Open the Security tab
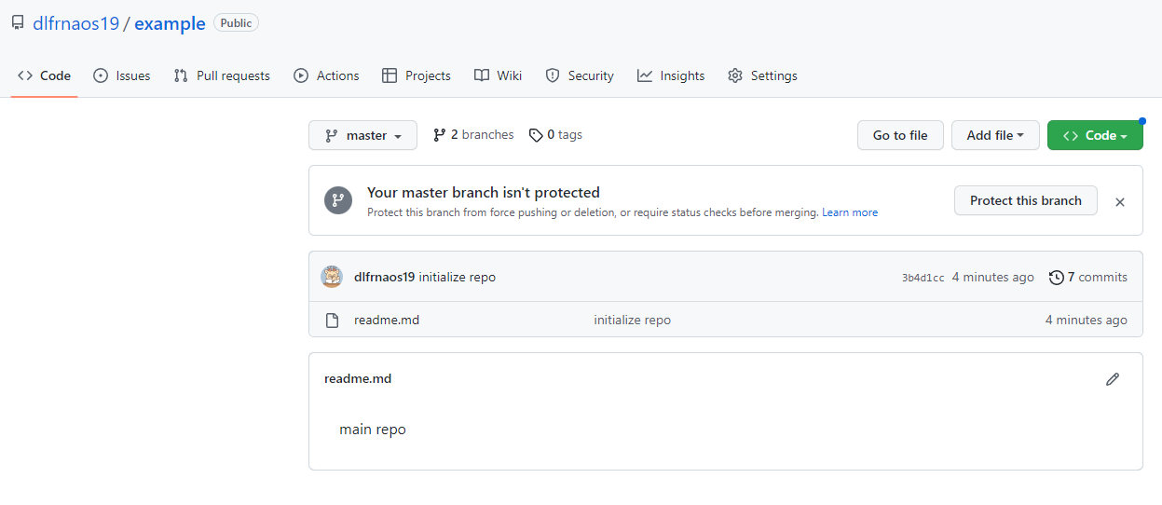 pos(580,75)
